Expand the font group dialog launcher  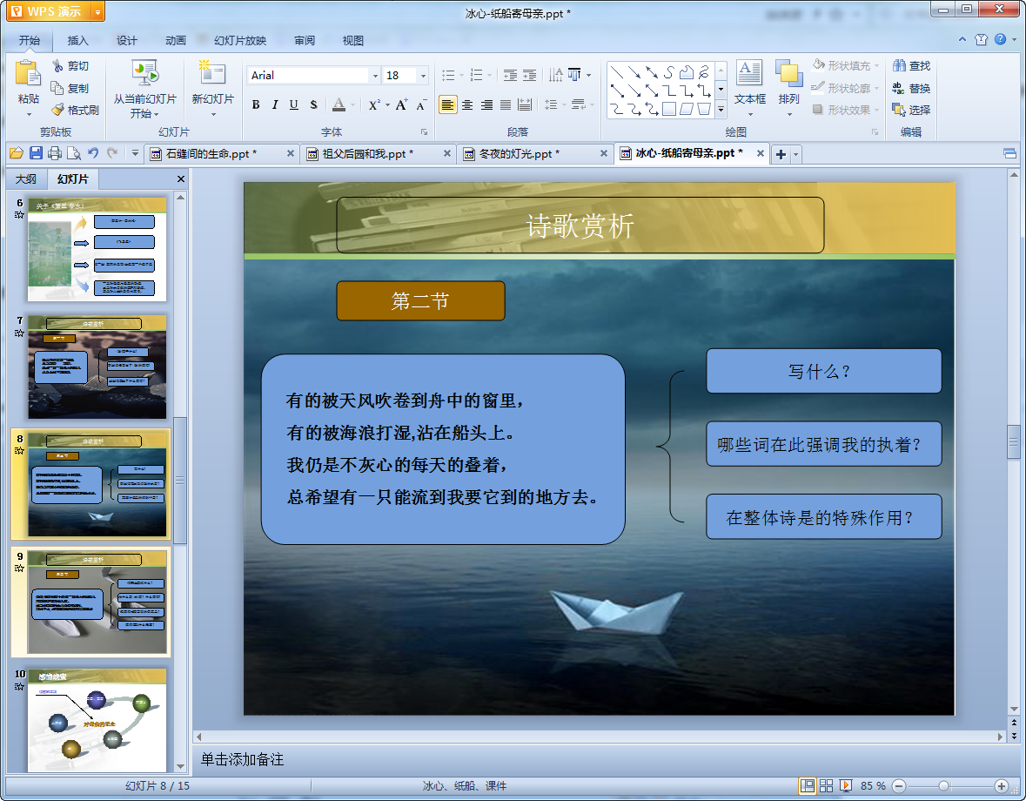[x=424, y=131]
